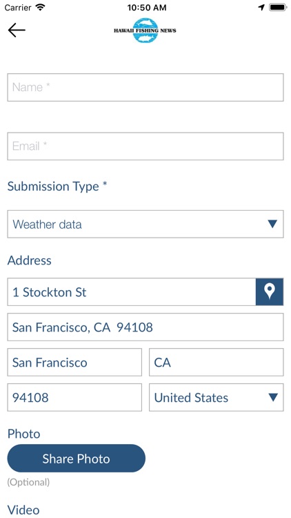Edit the San Francisco, CA 94108 field

(x=145, y=327)
